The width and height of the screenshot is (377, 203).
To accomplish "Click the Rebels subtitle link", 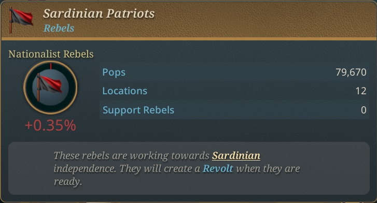I will coord(59,28).
